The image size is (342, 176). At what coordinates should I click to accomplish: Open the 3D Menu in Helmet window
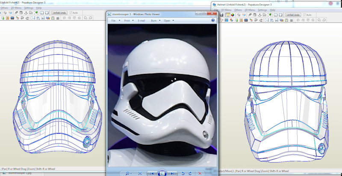226,10
